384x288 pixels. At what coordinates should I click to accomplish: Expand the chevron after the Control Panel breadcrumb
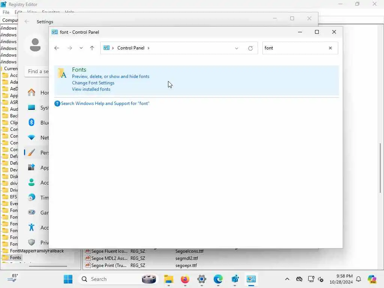click(x=148, y=48)
